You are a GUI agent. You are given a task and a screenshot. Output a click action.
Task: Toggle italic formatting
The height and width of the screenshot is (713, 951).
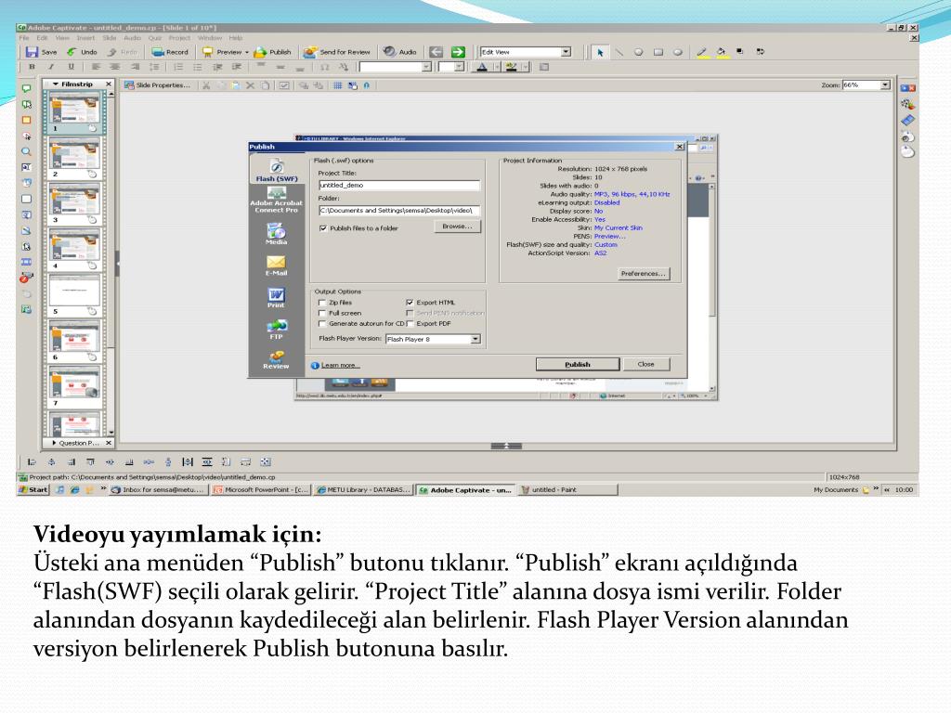[52, 67]
